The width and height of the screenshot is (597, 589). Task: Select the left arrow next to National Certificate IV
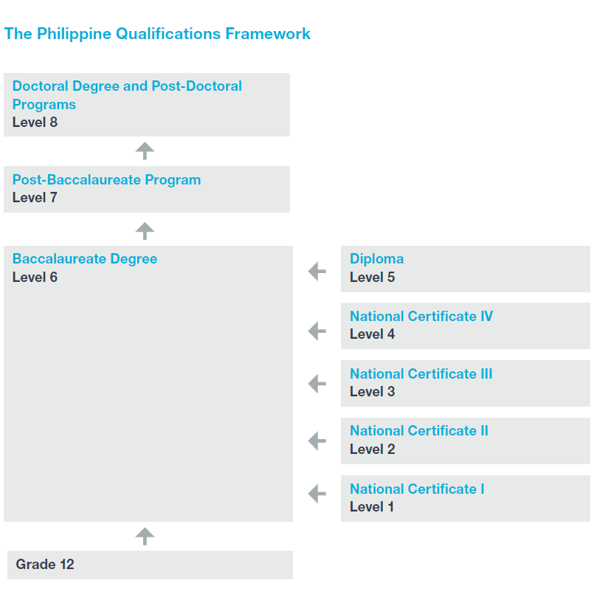tap(317, 331)
